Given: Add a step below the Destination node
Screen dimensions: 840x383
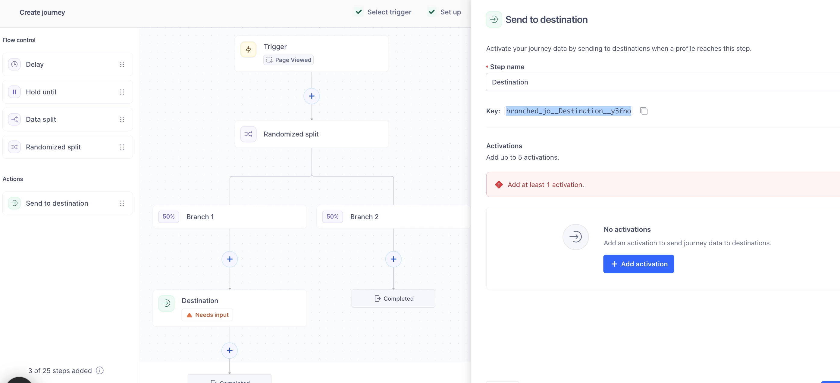Looking at the screenshot, I should click(x=230, y=351).
